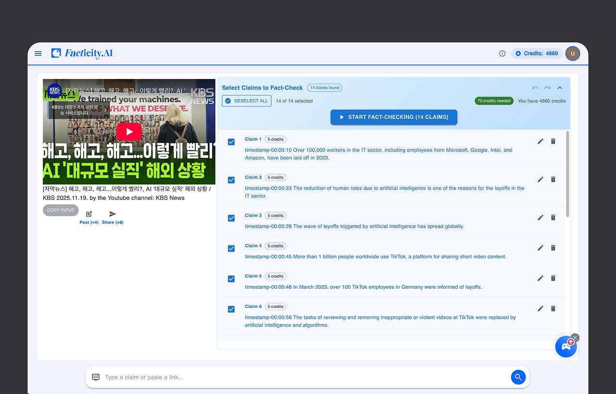Click the '14 claims found' badge
This screenshot has height=394, width=616.
pos(325,88)
